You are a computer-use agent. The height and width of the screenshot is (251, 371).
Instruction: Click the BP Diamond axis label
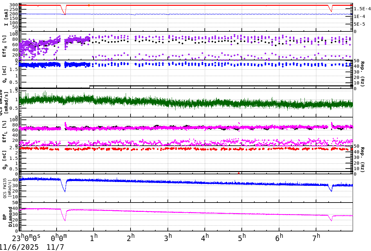click(x=7, y=217)
